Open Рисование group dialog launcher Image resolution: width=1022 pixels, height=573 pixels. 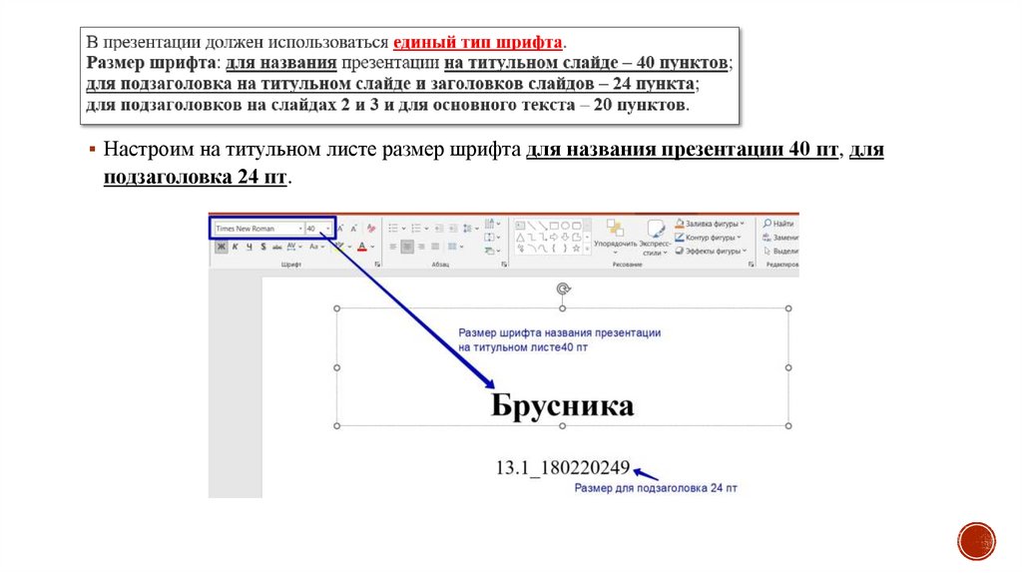[751, 264]
